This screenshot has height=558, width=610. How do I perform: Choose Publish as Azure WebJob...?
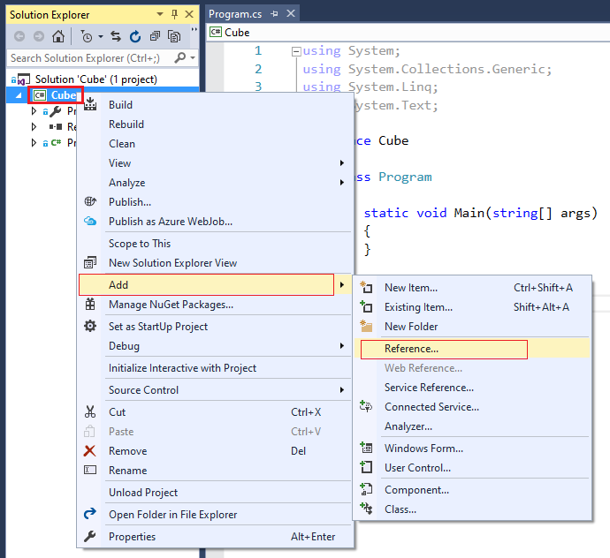tap(216, 222)
